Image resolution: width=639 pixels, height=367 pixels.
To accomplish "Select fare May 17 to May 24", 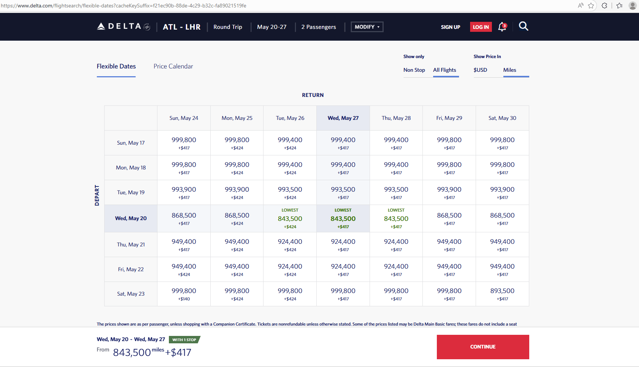I will click(x=184, y=143).
